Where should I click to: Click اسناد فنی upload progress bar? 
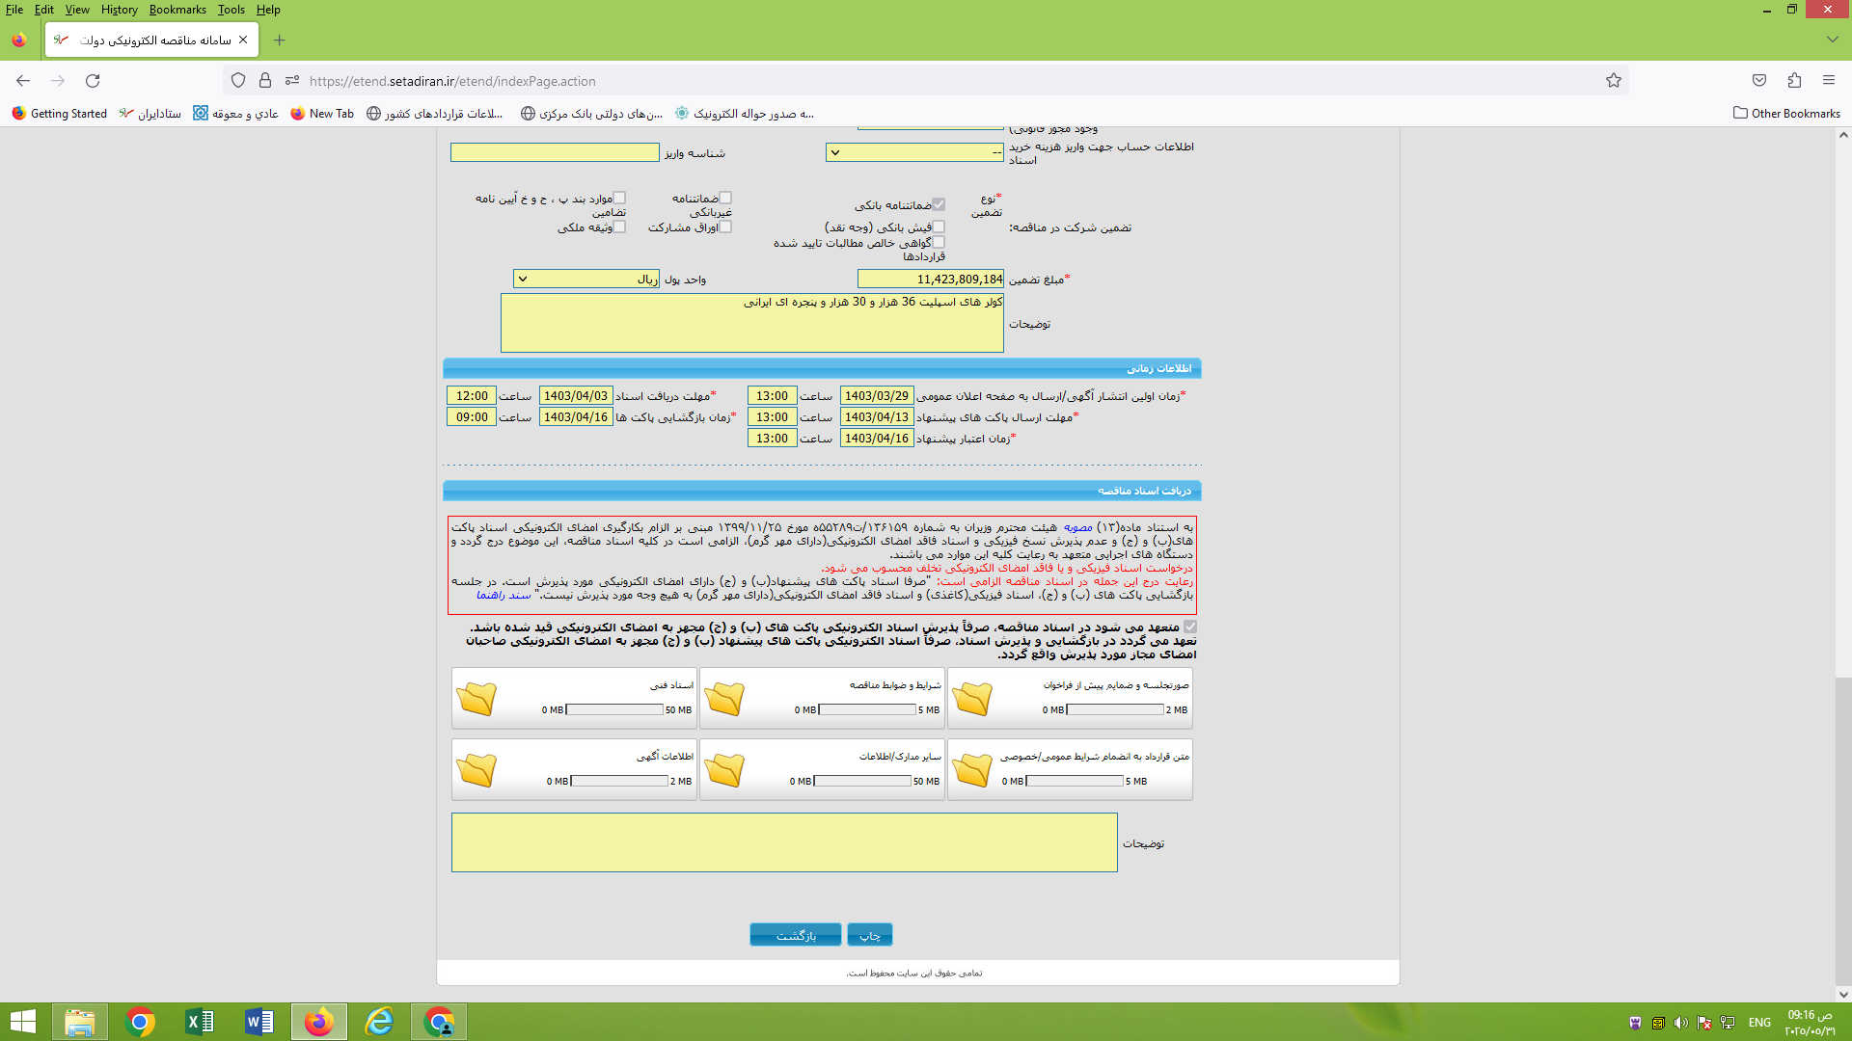click(614, 709)
